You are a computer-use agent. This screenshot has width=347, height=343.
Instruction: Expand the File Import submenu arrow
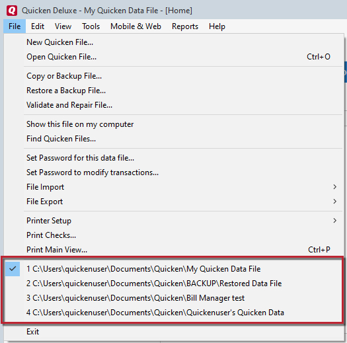(x=334, y=187)
